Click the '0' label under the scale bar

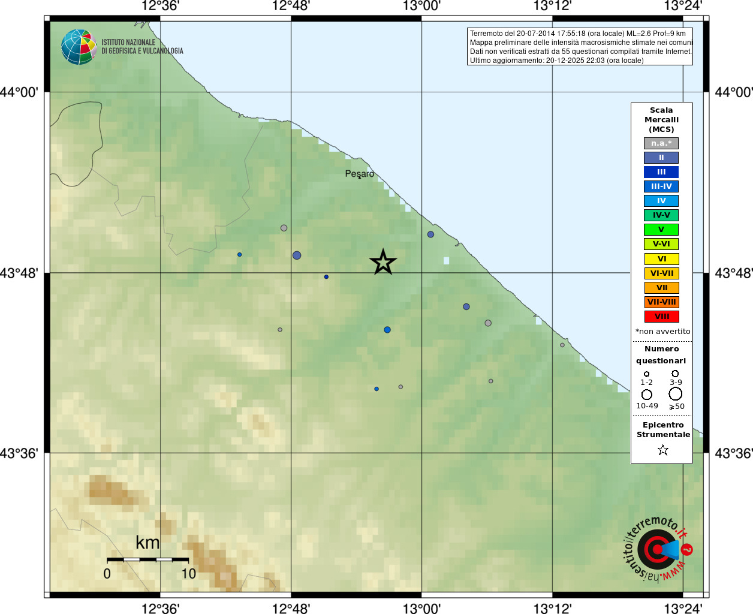(x=107, y=574)
